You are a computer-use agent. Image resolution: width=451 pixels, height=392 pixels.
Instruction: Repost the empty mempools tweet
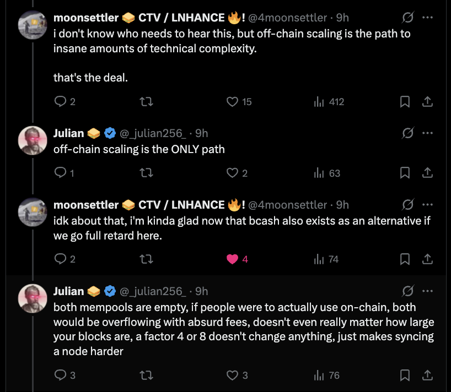coord(146,375)
